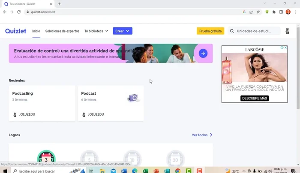Image resolution: width=300 pixels, height=173 pixels.
Task: Click the search magnifier icon
Action: [232, 31]
